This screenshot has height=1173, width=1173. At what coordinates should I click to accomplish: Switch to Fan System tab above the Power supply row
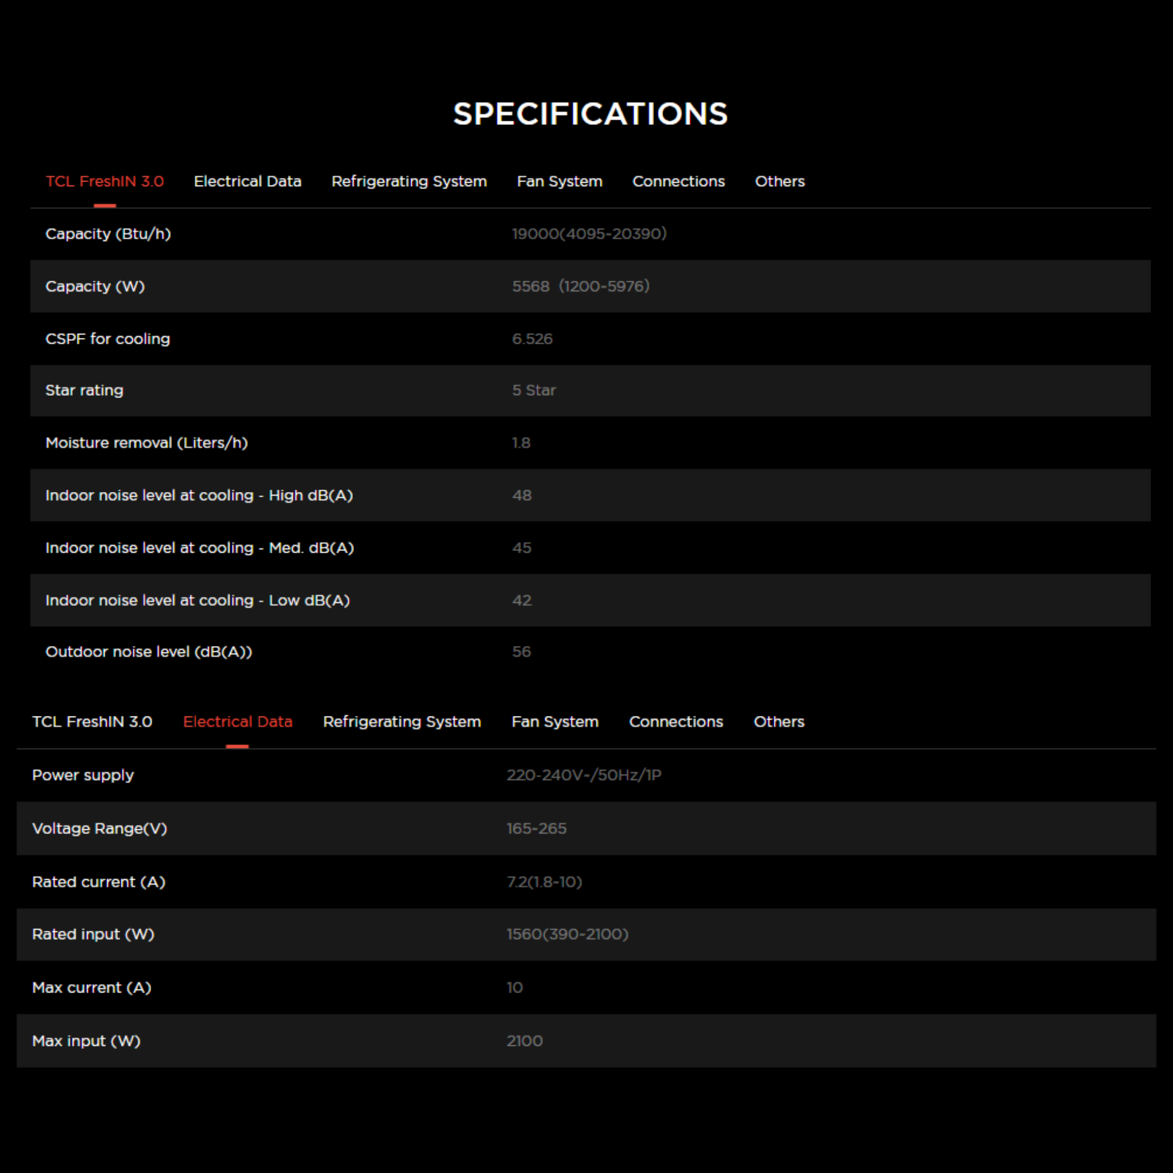pyautogui.click(x=555, y=721)
